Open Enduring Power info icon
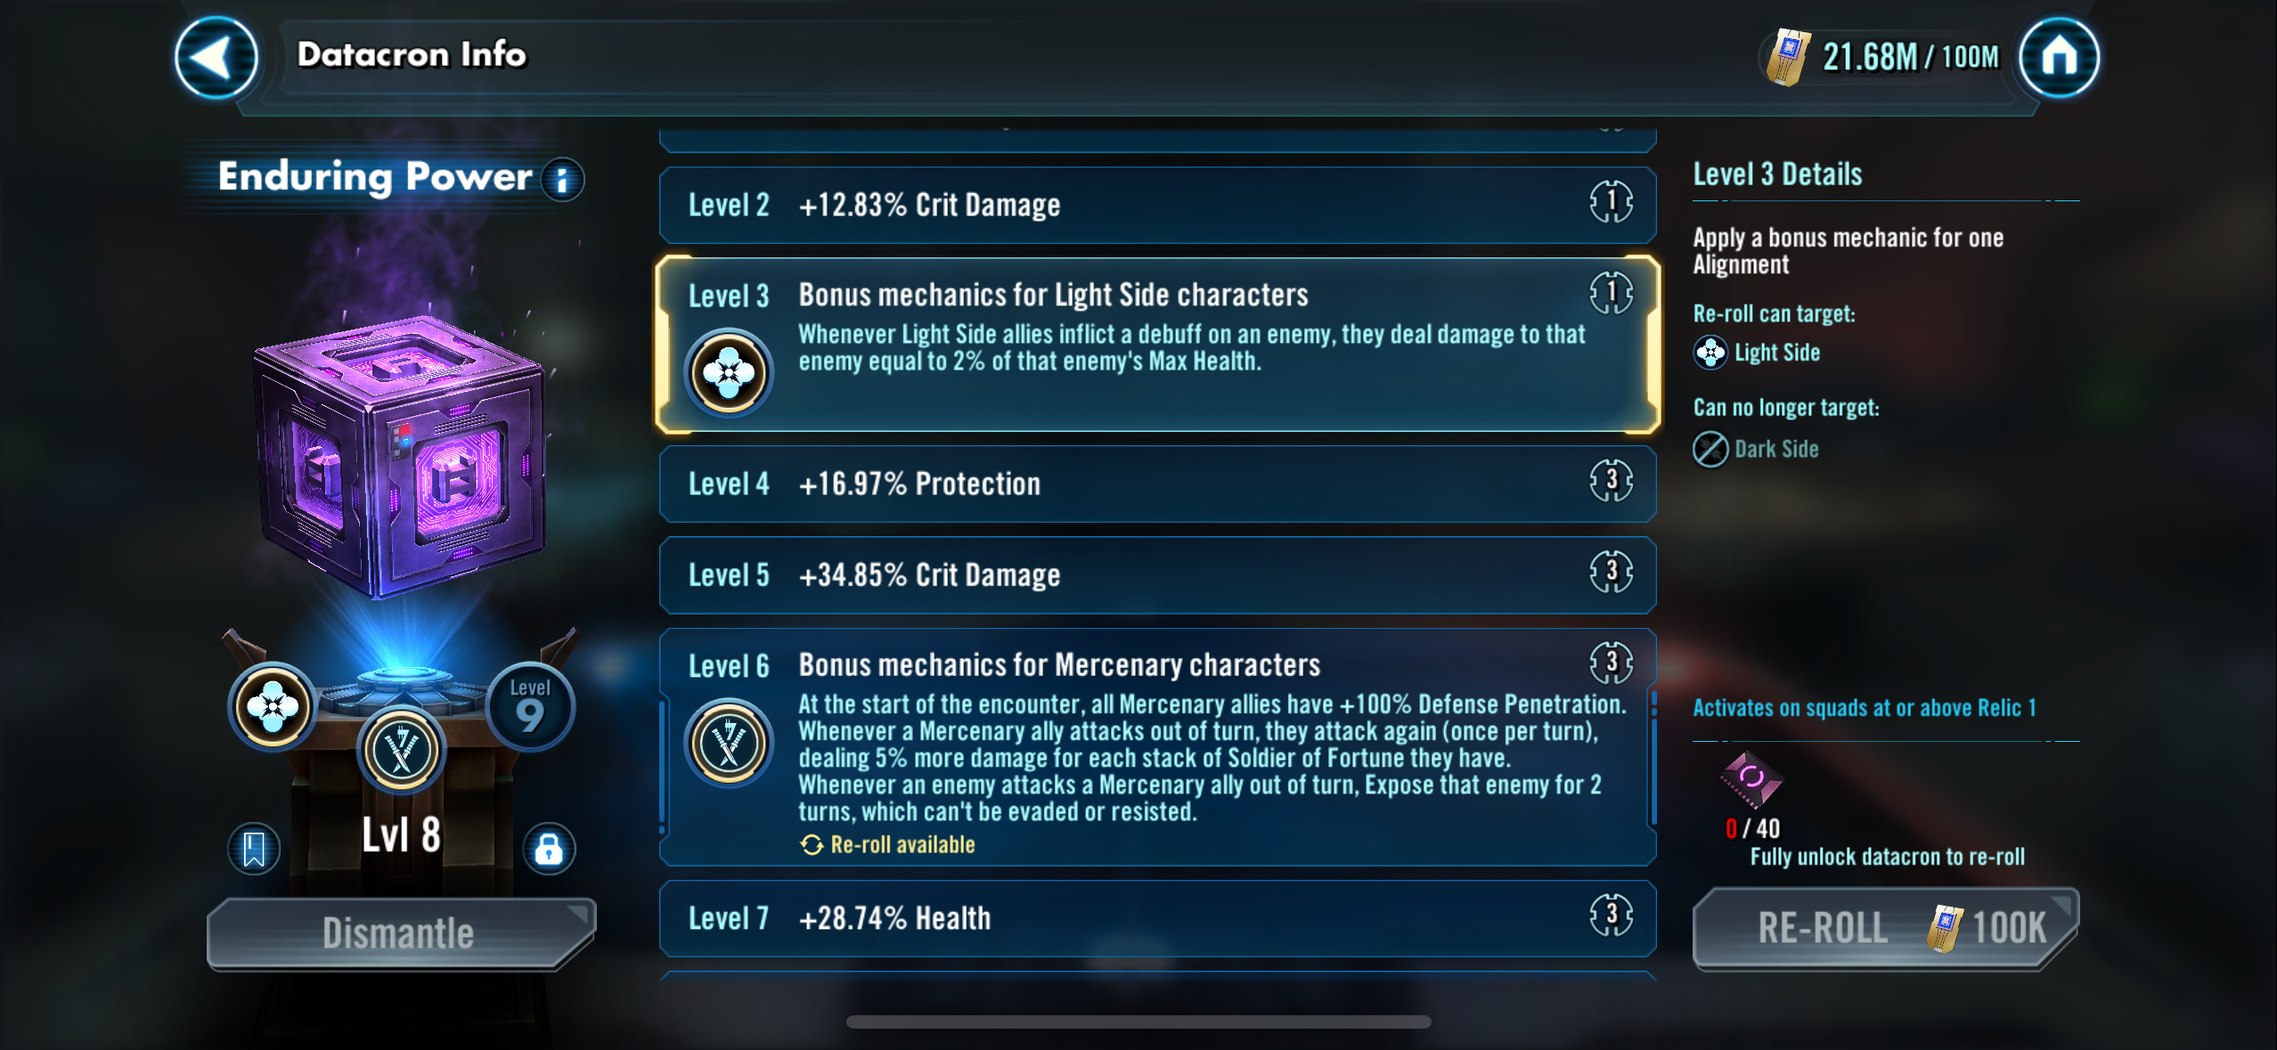The image size is (2277, 1050). click(563, 180)
